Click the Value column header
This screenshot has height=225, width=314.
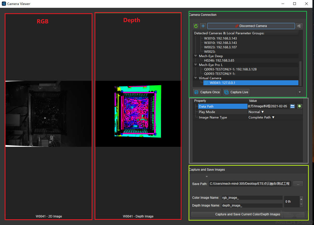[253, 101]
